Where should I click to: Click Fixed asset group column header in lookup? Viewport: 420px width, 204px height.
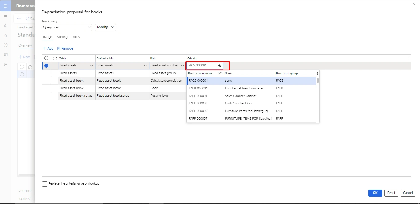[x=287, y=74]
